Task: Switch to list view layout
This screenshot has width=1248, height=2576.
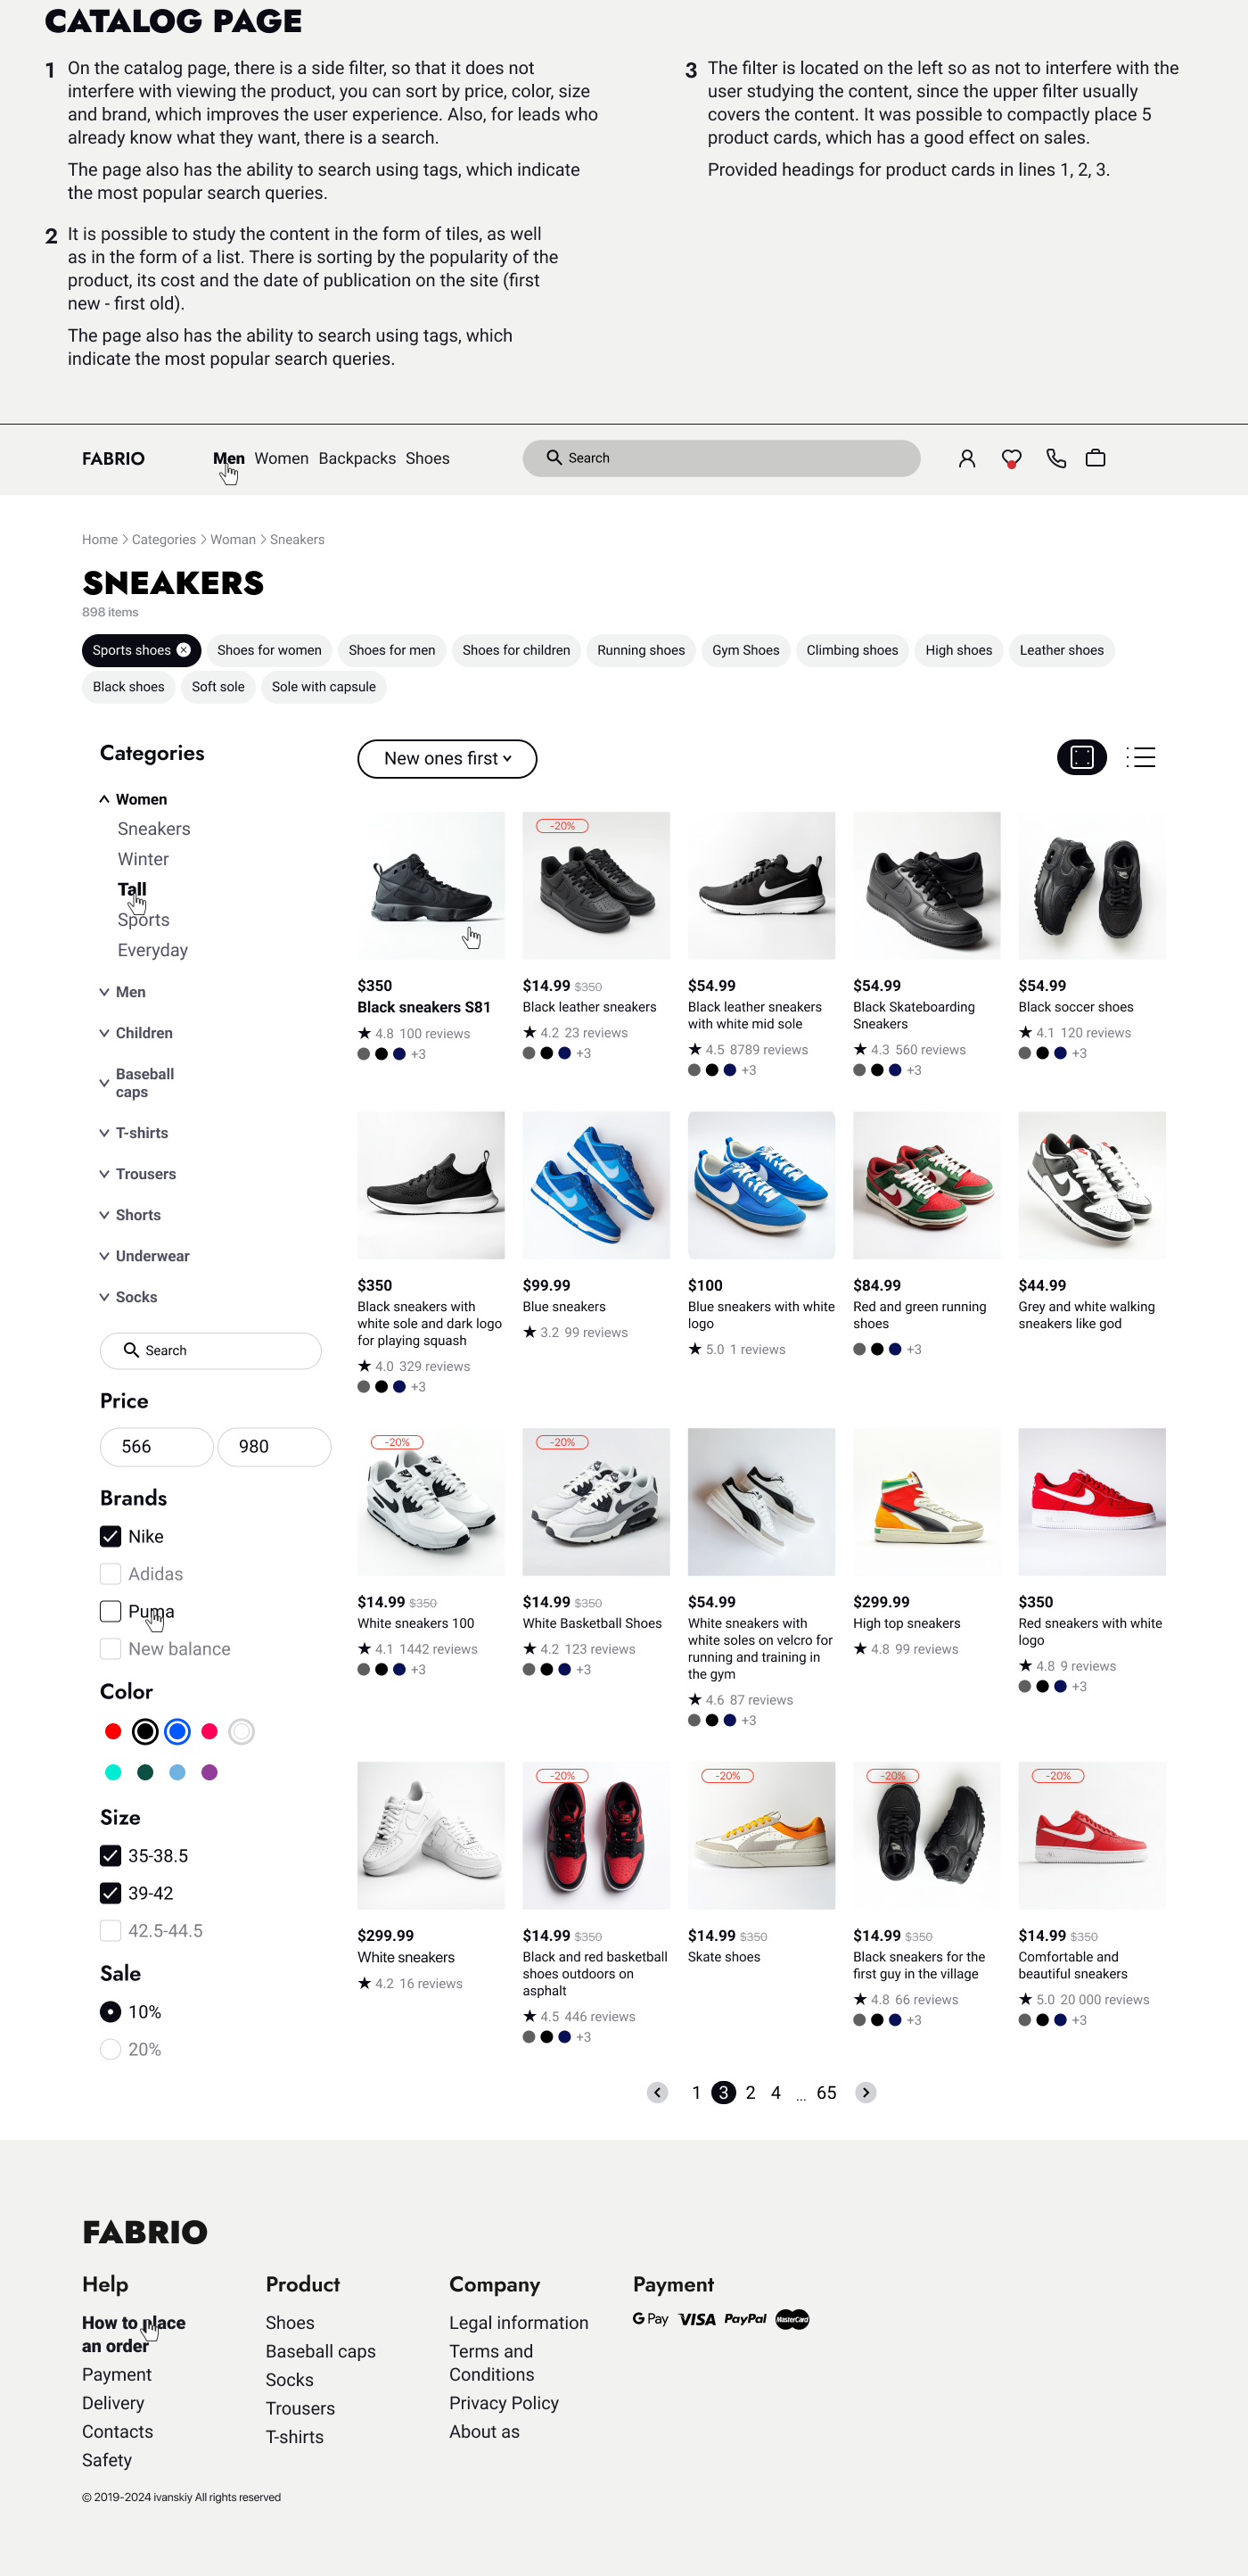Action: 1140,757
